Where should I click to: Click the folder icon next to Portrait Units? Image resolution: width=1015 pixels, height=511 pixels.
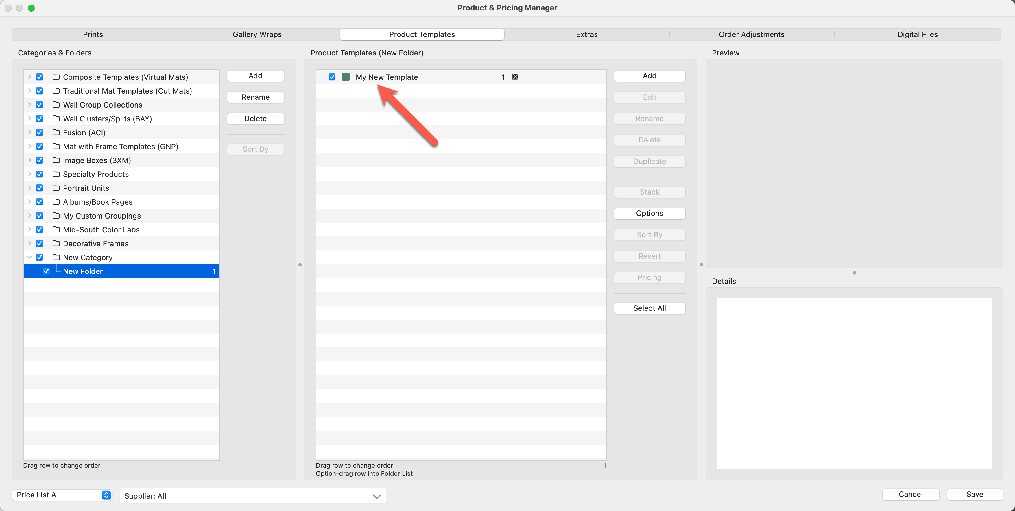(x=56, y=188)
